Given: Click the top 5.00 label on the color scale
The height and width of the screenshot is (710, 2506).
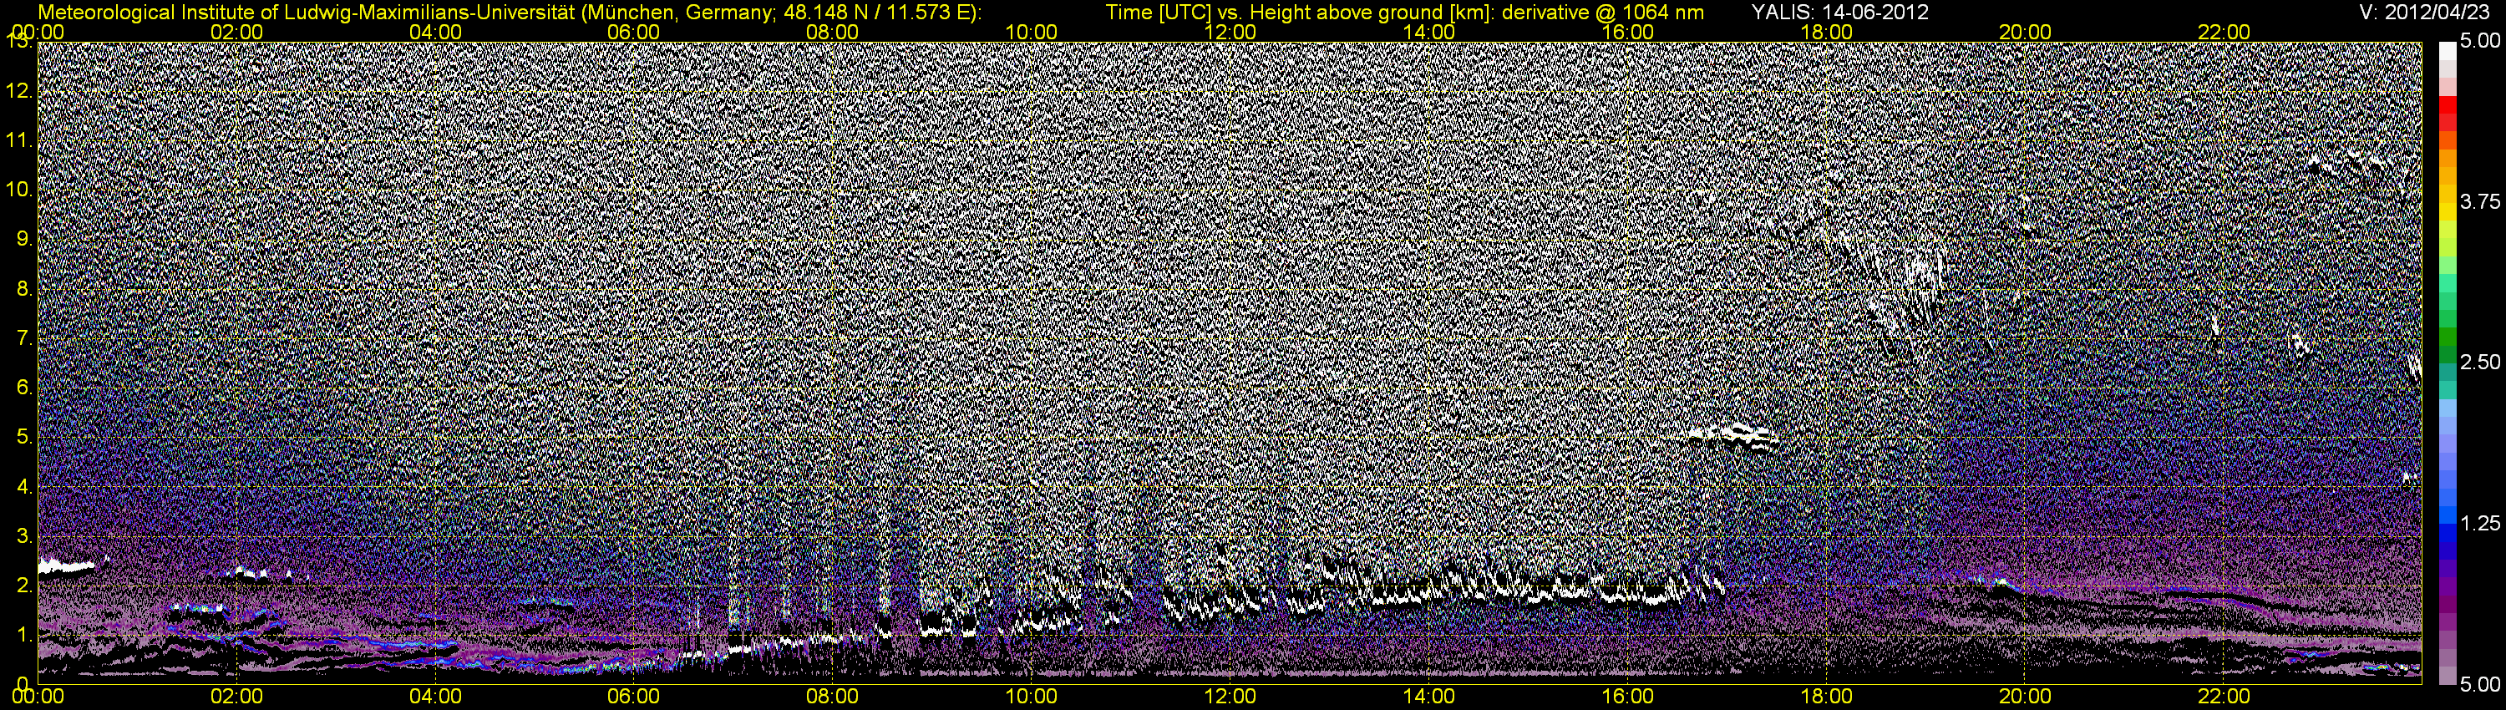Looking at the screenshot, I should (x=2478, y=41).
